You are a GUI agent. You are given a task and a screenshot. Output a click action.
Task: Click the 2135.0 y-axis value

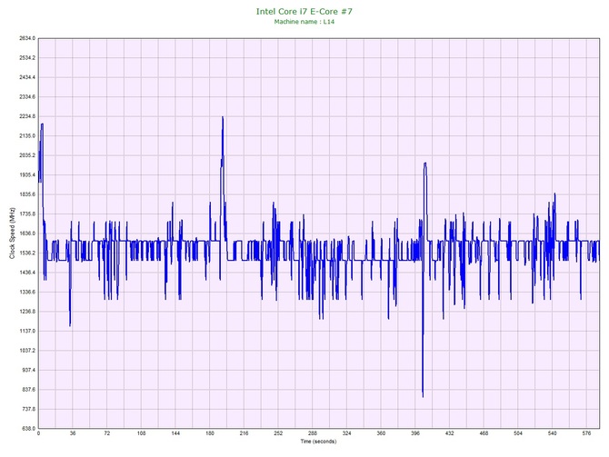tap(27, 136)
